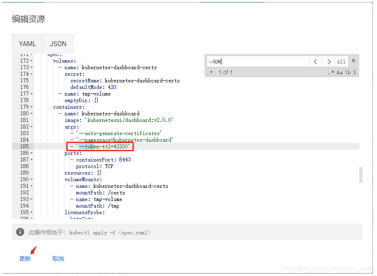Toggle whole word search (\b)
Viewport: 377px width, 276px height.
click(x=348, y=72)
